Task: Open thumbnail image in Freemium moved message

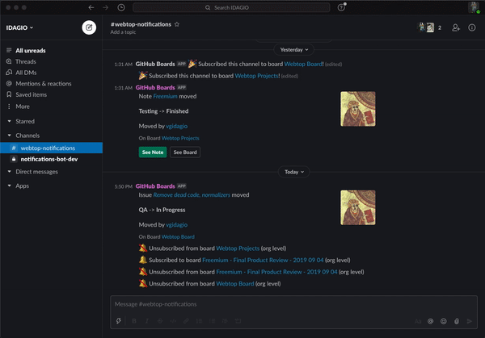Action: [x=358, y=109]
